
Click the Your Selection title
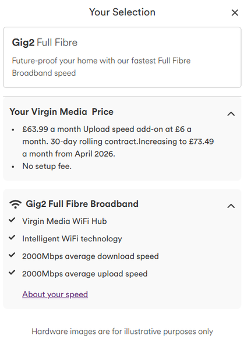click(x=122, y=12)
